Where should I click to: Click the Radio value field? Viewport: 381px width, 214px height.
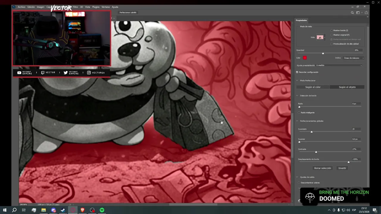click(x=357, y=104)
